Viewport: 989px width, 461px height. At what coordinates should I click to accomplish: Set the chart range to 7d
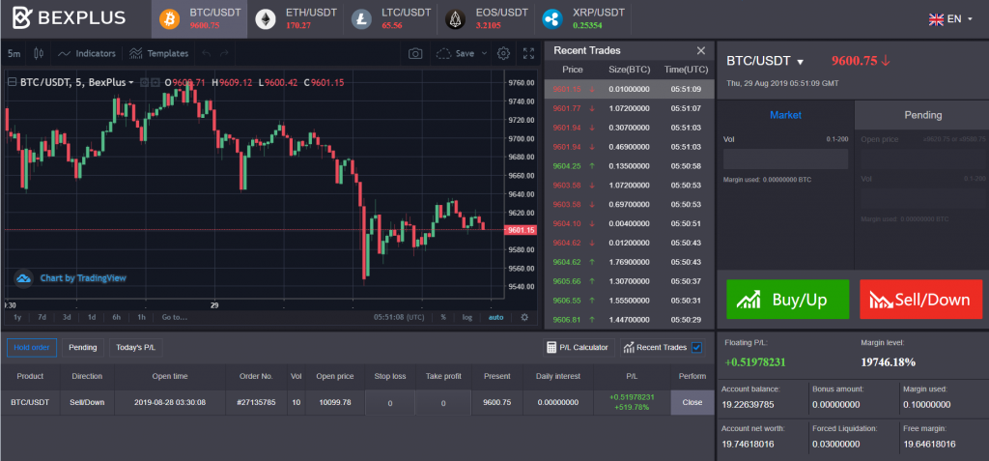click(x=42, y=317)
